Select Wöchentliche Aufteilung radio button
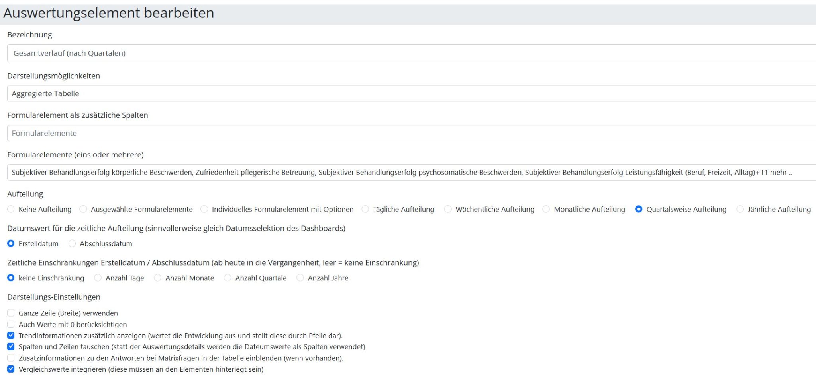The image size is (816, 379). [448, 209]
